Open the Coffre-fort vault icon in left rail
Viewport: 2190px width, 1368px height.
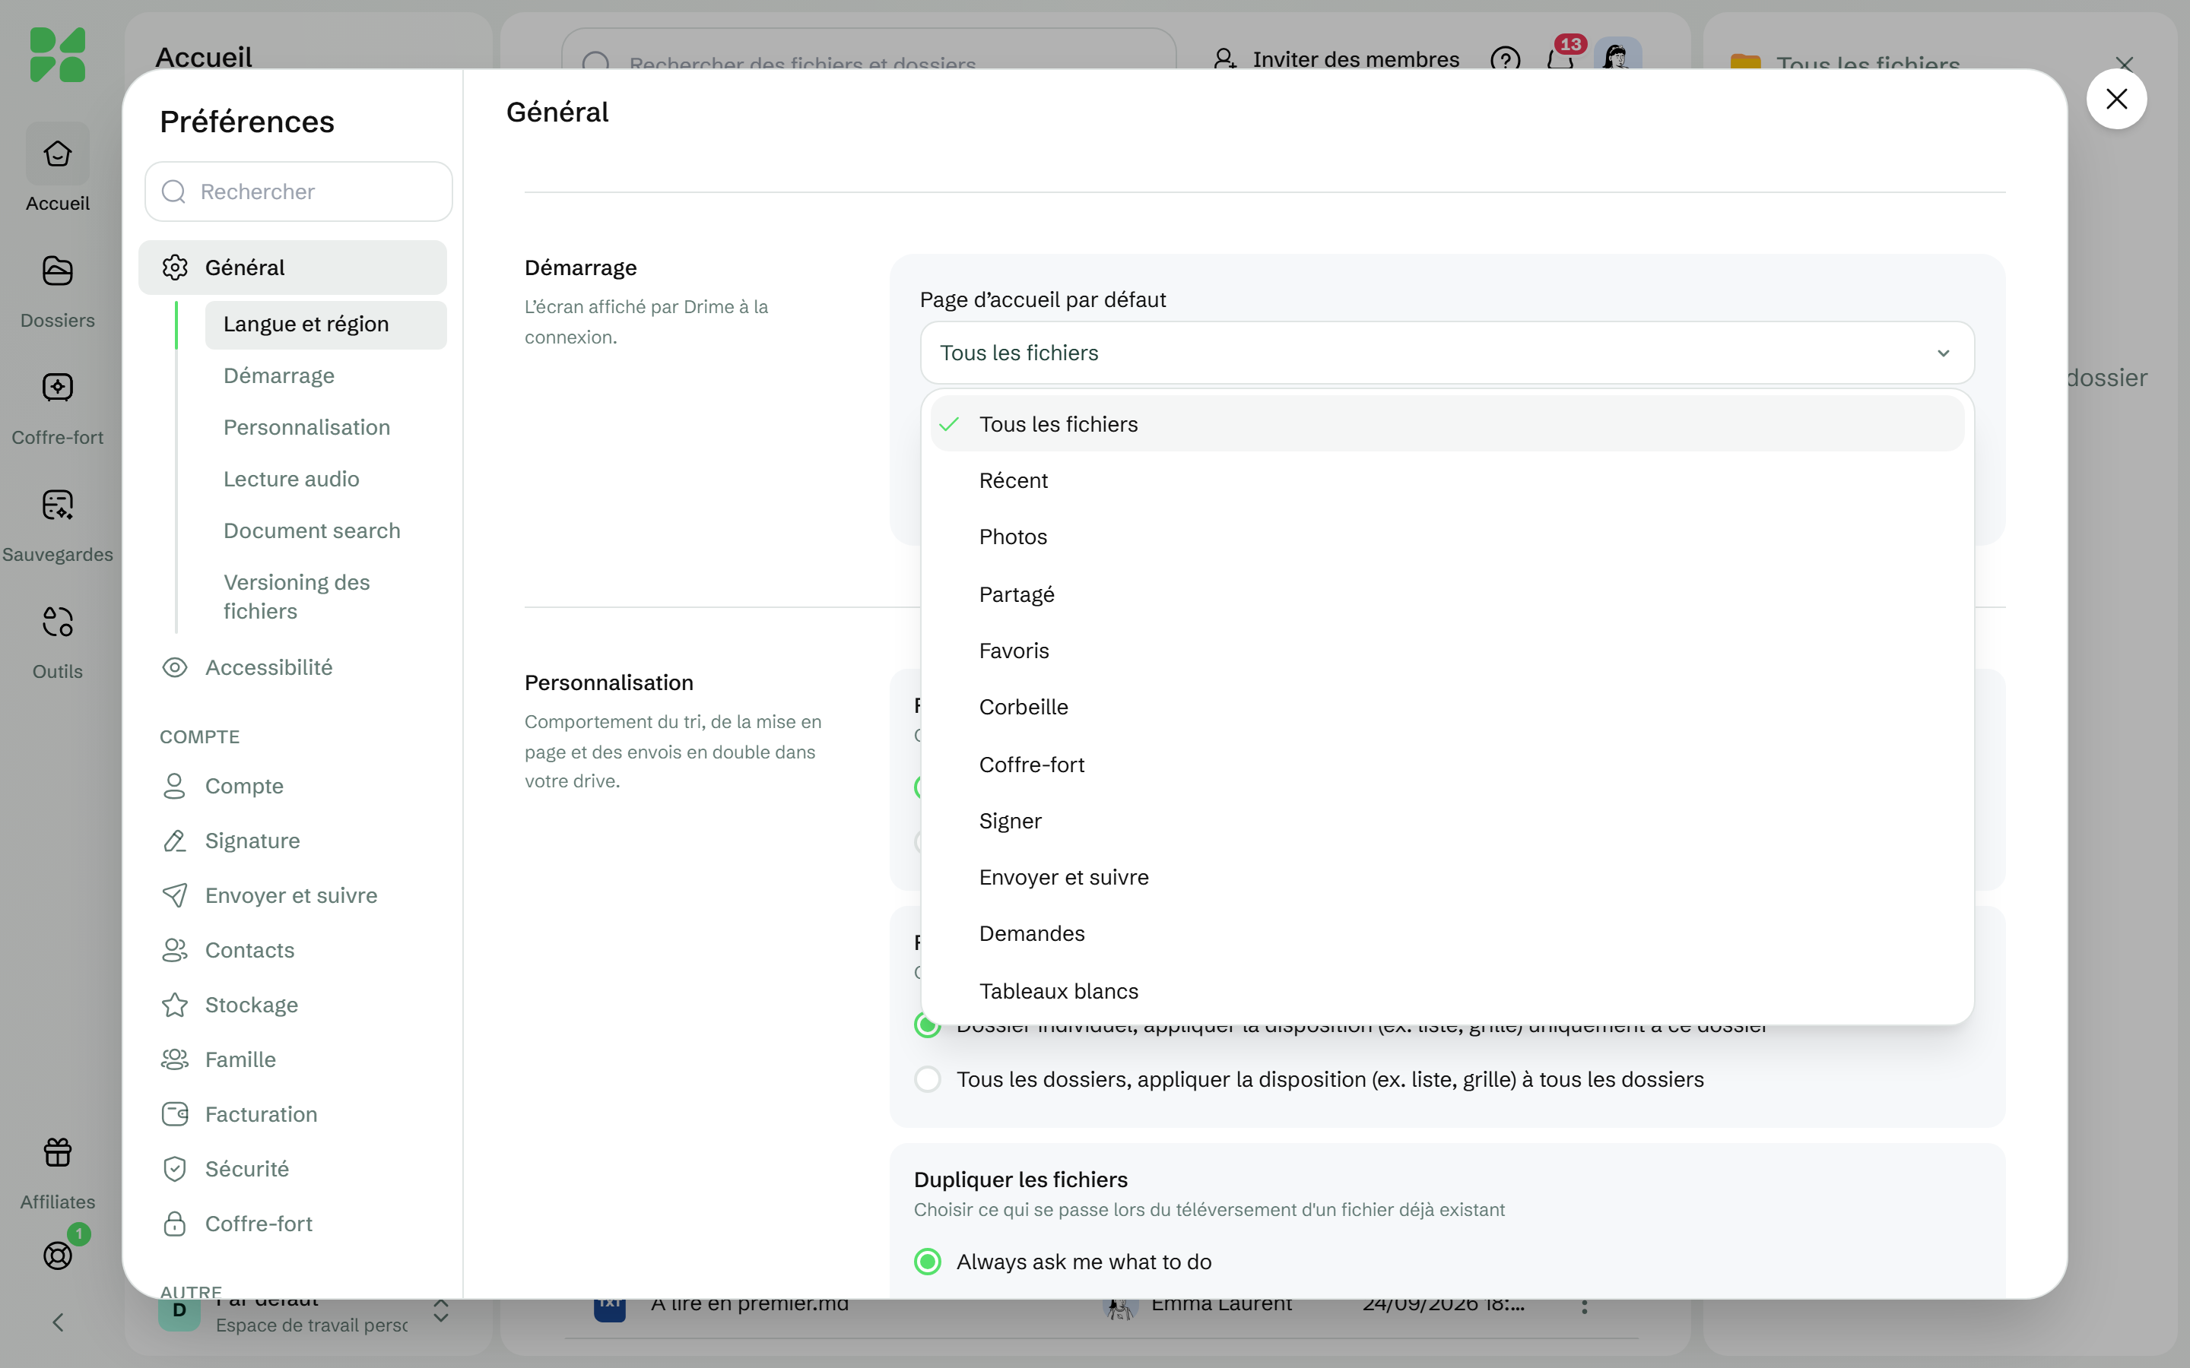[57, 388]
